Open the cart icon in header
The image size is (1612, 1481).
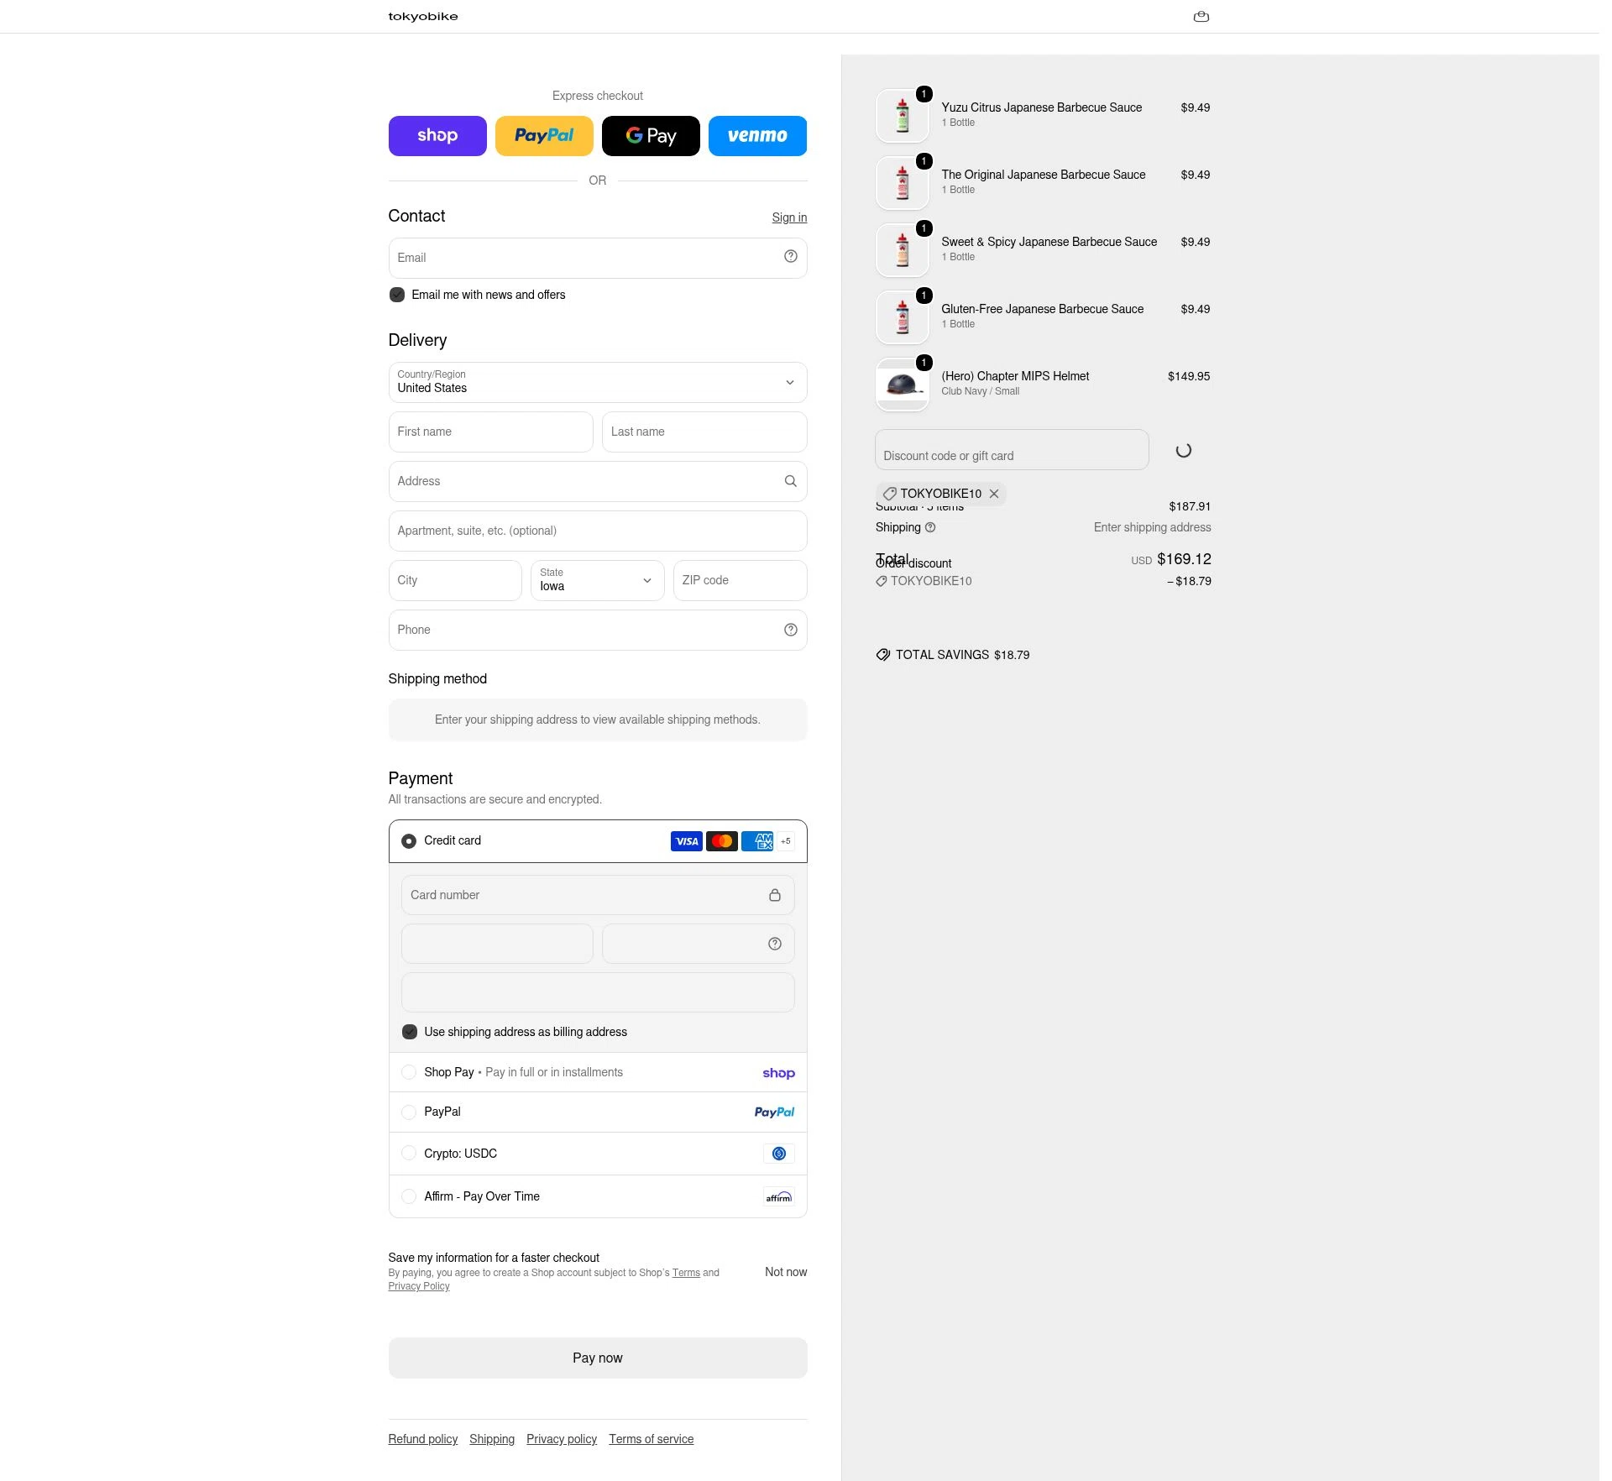(1201, 17)
